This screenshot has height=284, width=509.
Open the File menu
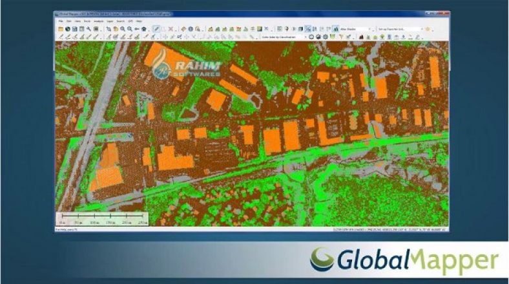[x=61, y=21]
